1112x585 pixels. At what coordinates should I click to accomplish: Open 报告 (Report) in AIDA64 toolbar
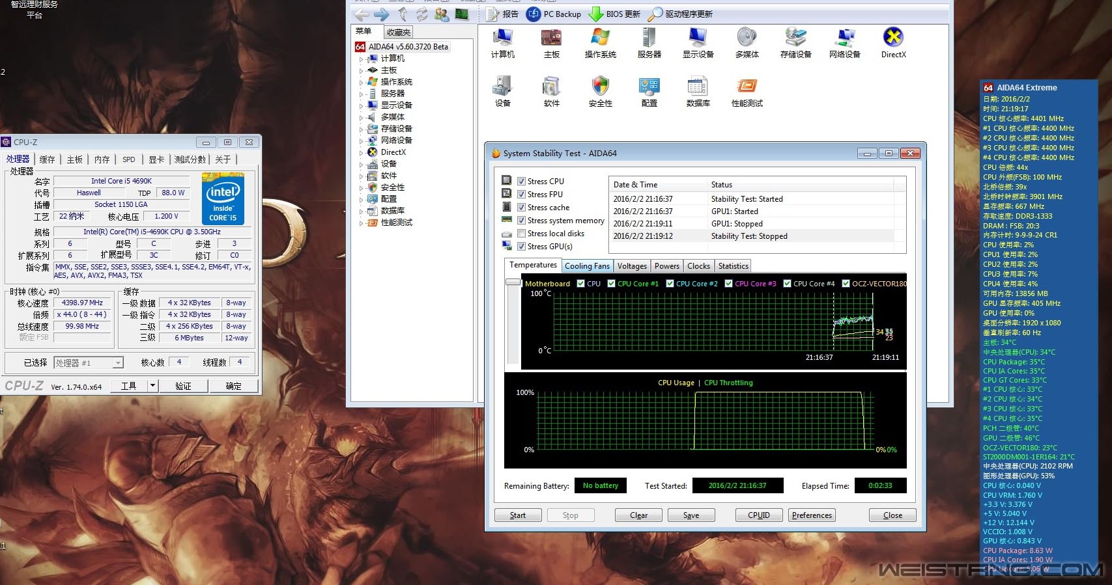click(x=502, y=14)
